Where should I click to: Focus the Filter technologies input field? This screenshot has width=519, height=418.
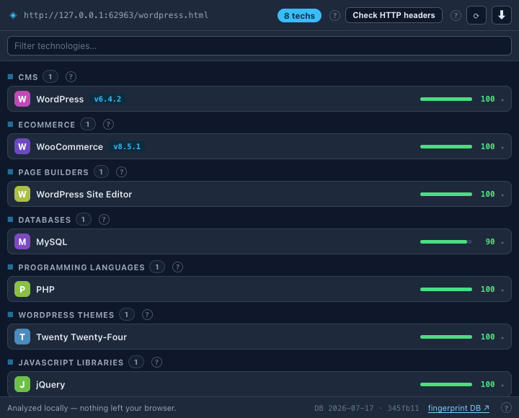point(259,45)
